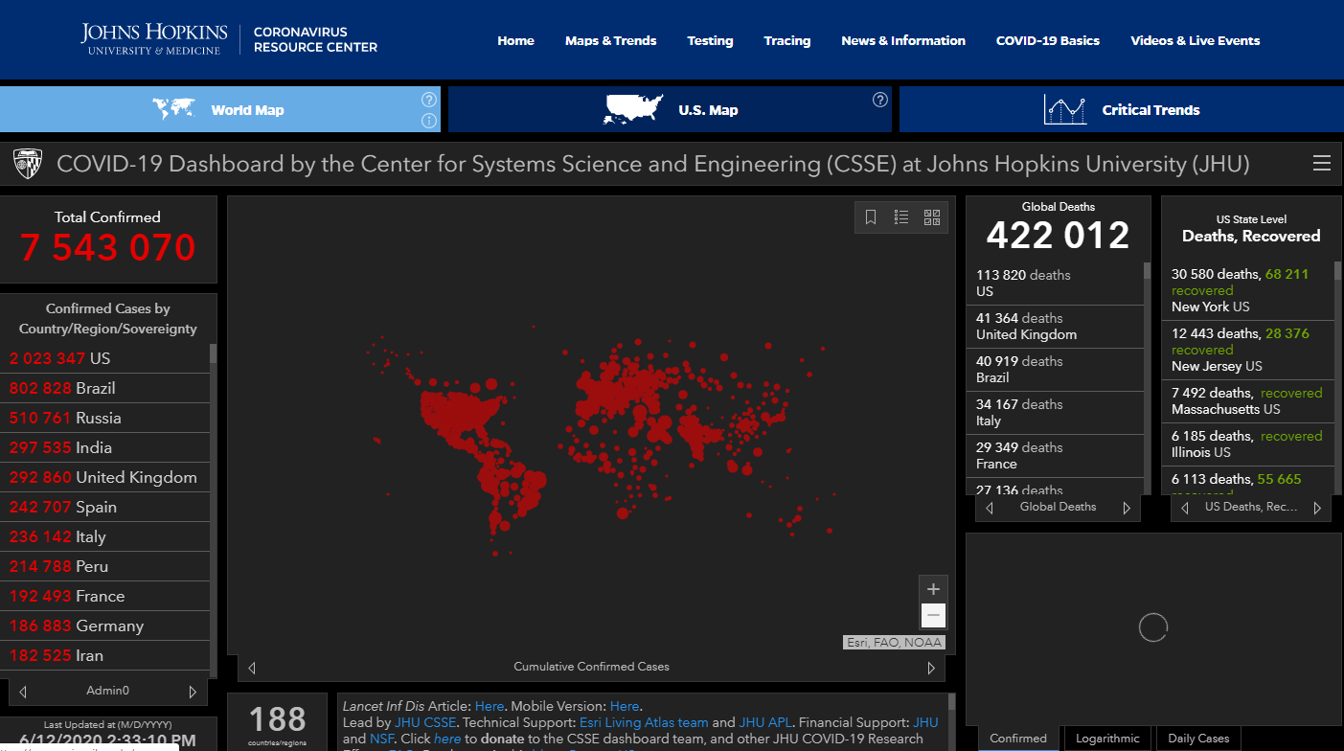The width and height of the screenshot is (1344, 751).
Task: Select Peru in confirmed cases list
Action: tap(106, 566)
